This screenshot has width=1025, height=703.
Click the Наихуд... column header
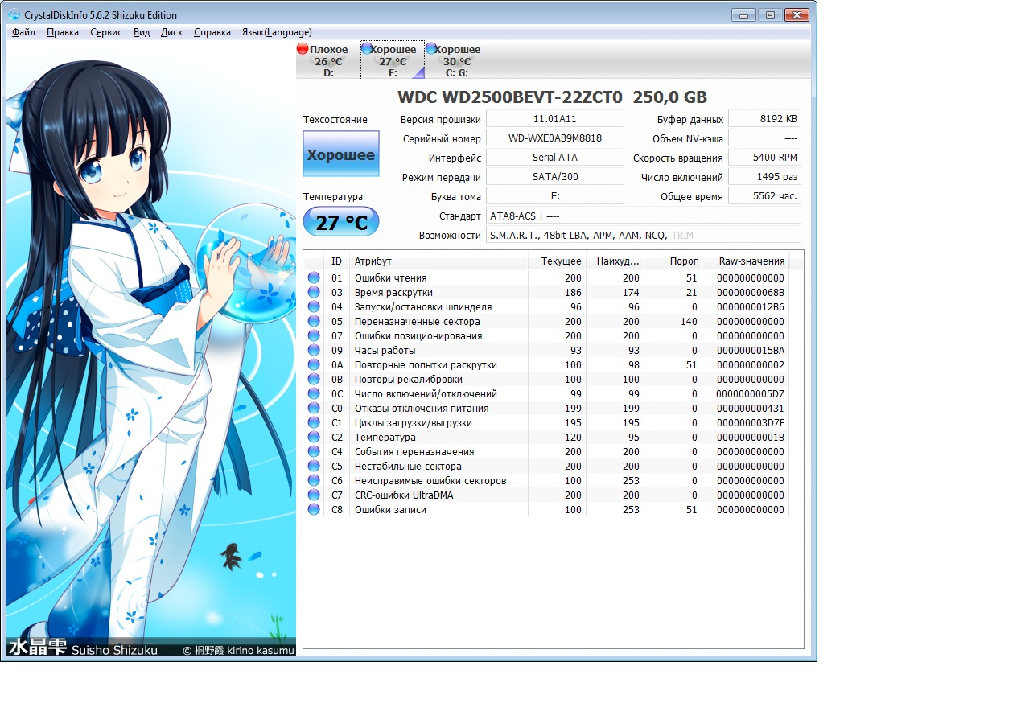615,261
